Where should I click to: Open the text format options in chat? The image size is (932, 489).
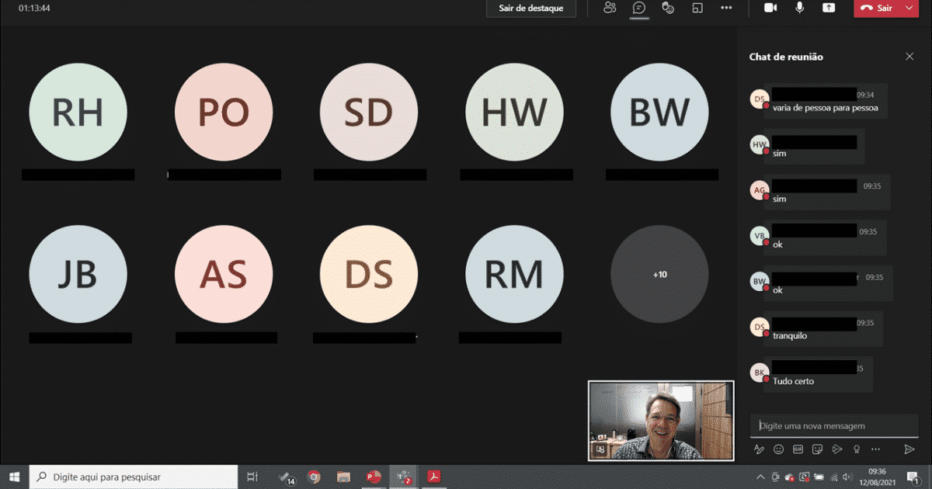click(x=759, y=449)
